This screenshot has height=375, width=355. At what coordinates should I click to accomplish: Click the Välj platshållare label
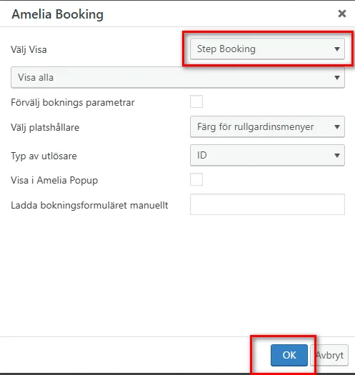(x=45, y=127)
